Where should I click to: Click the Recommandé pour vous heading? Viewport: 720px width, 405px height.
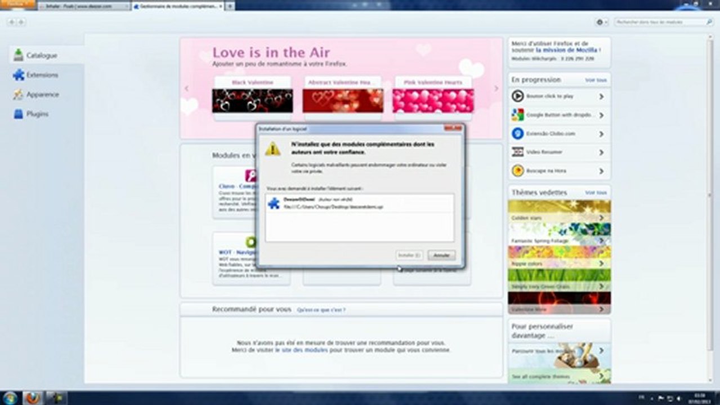click(x=252, y=309)
